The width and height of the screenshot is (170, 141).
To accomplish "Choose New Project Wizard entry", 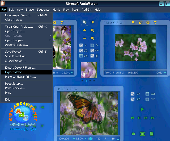I will pos(27,15).
